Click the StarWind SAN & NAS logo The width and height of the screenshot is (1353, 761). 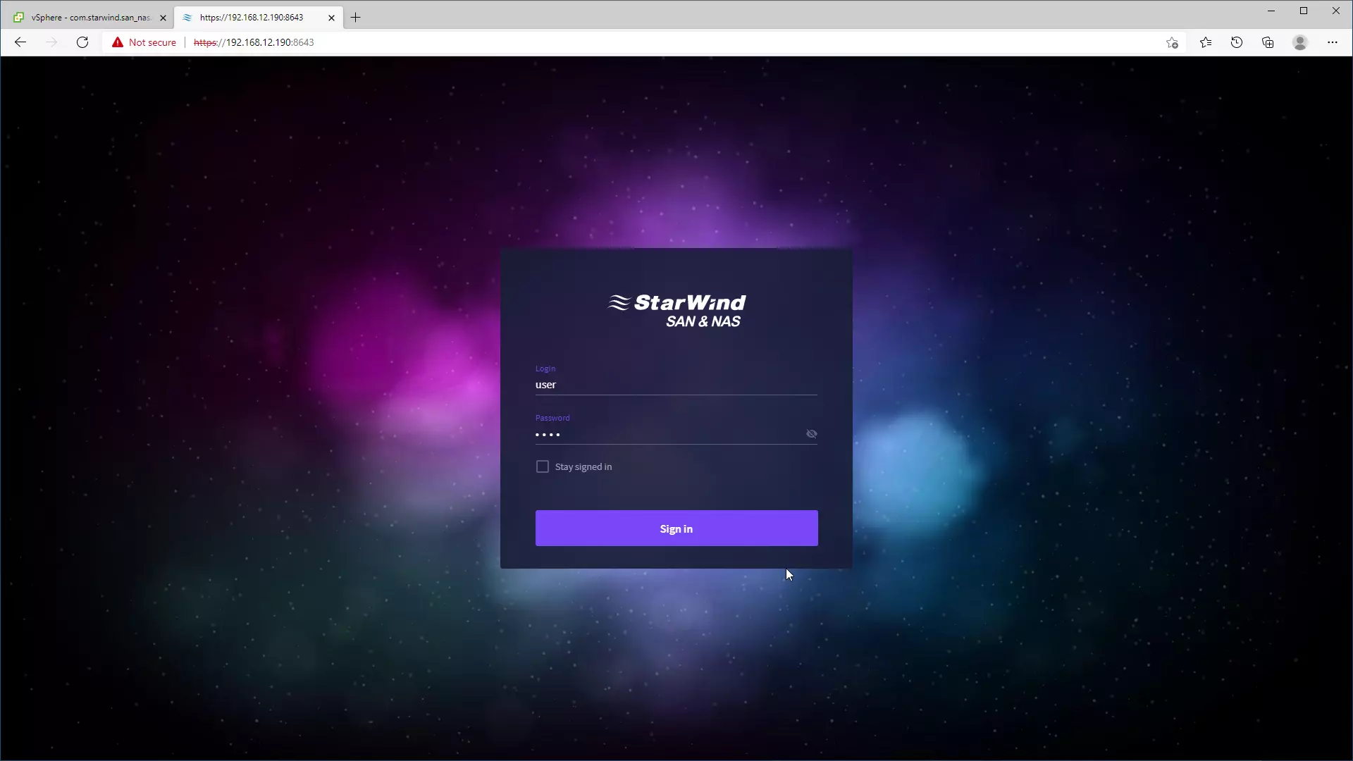676,311
